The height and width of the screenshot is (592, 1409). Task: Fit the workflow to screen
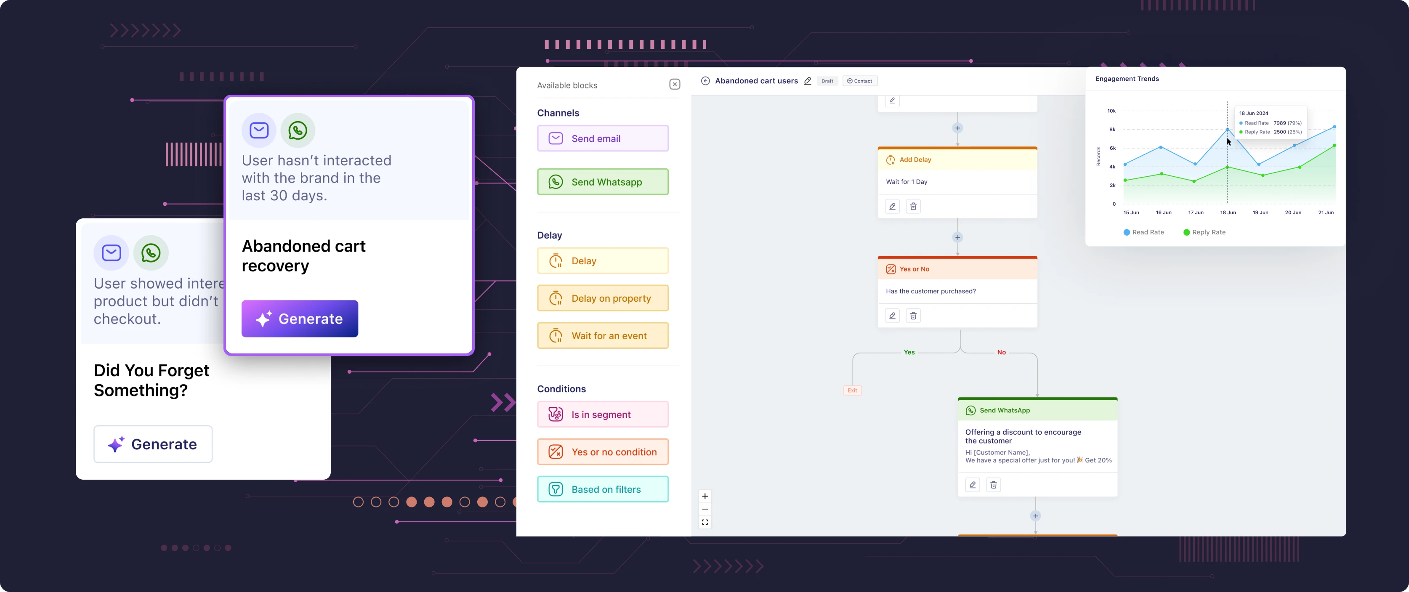tap(705, 523)
